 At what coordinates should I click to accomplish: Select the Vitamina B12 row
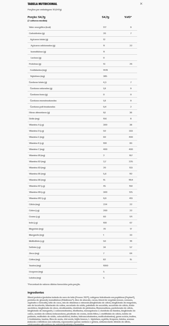[82, 198]
